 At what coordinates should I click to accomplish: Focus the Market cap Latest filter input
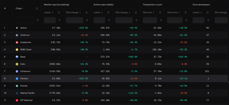tap(50, 20)
